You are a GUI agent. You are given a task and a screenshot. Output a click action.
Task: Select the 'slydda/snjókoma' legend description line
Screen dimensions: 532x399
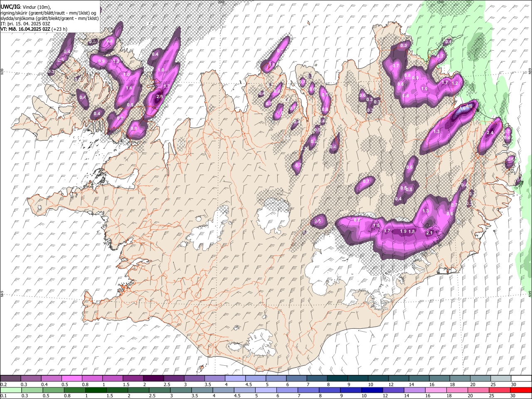click(x=49, y=18)
